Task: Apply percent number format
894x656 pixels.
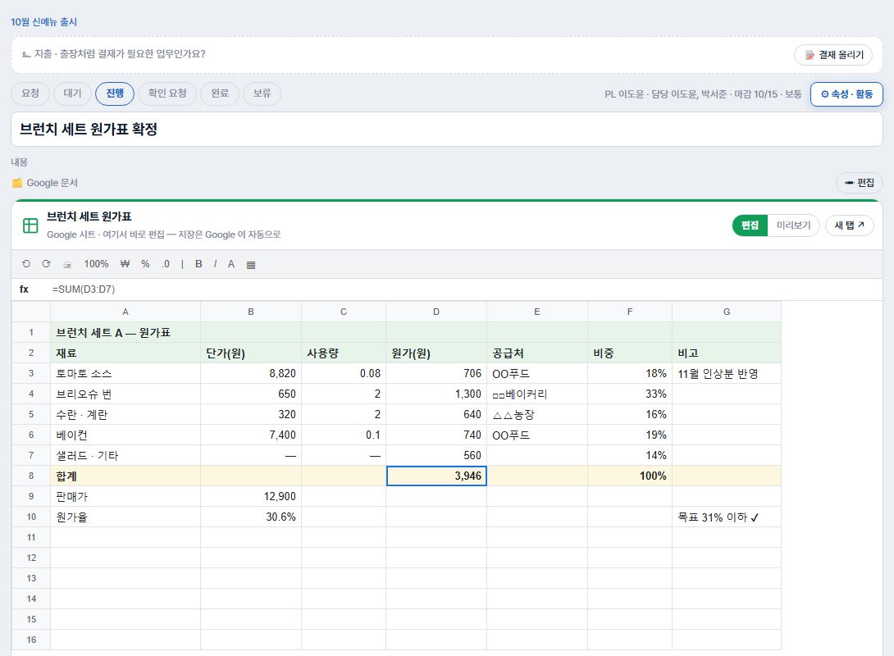Action: coord(145,264)
